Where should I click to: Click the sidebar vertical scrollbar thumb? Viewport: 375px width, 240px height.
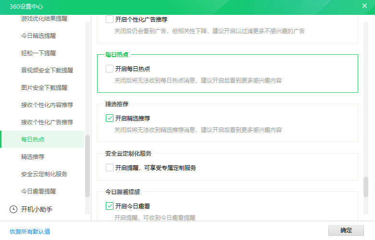pos(87,166)
